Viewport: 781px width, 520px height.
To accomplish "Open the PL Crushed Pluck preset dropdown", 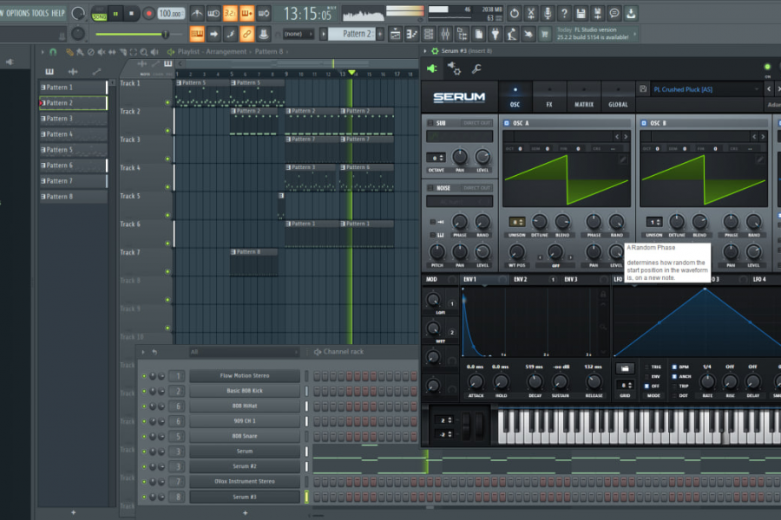I will pos(704,89).
